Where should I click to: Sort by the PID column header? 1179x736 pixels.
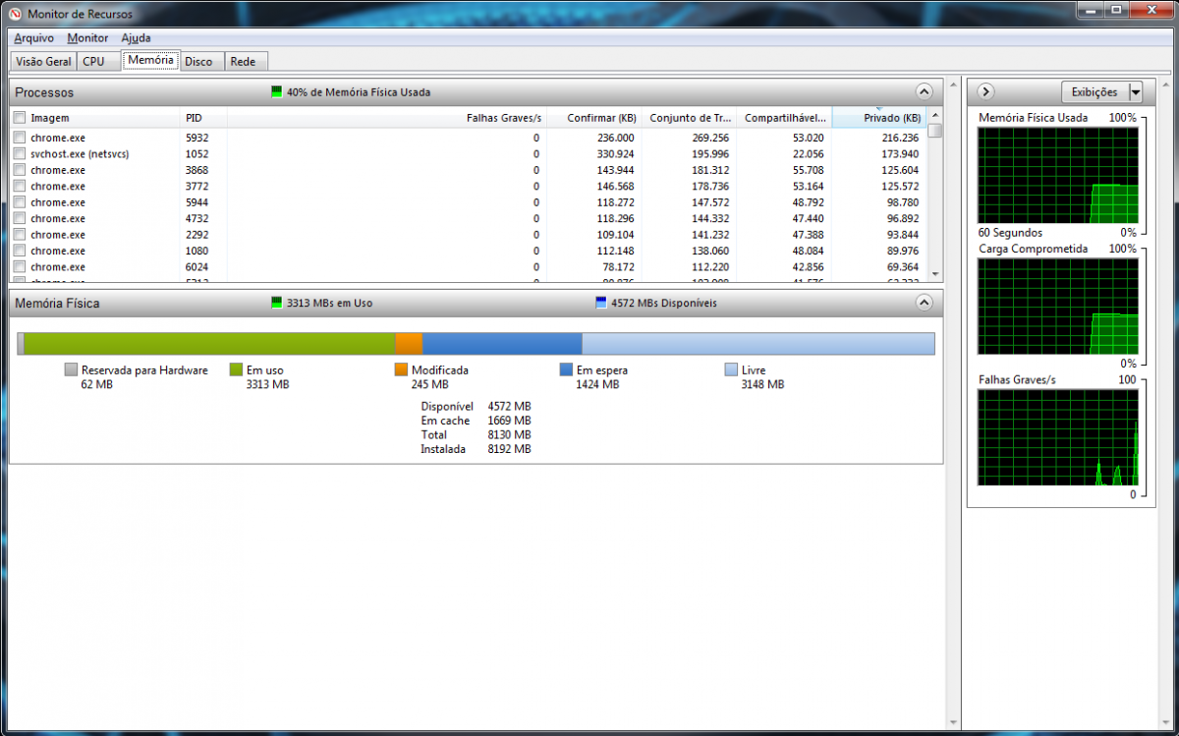pyautogui.click(x=204, y=118)
